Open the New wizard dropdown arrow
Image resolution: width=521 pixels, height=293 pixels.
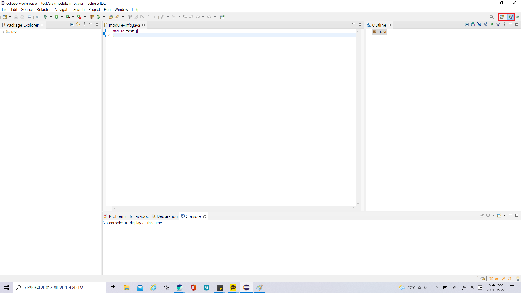10,17
